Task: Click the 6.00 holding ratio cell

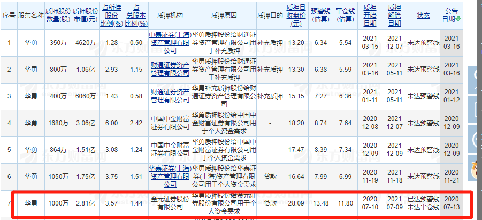Action: (x=112, y=123)
